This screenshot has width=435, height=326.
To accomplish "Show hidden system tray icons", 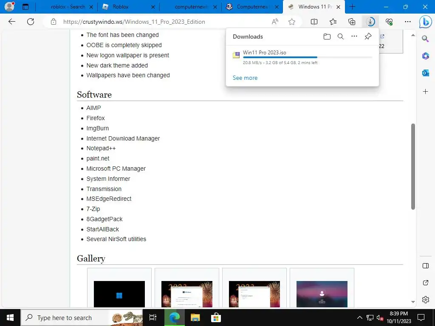I will click(359, 318).
